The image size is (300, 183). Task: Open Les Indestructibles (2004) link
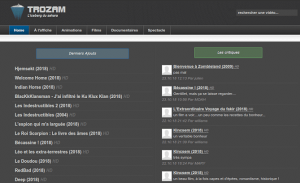pos(41,115)
